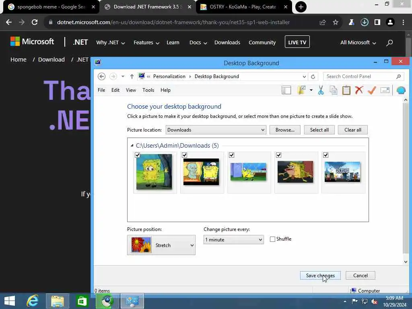Click the Cancel button

[360, 275]
